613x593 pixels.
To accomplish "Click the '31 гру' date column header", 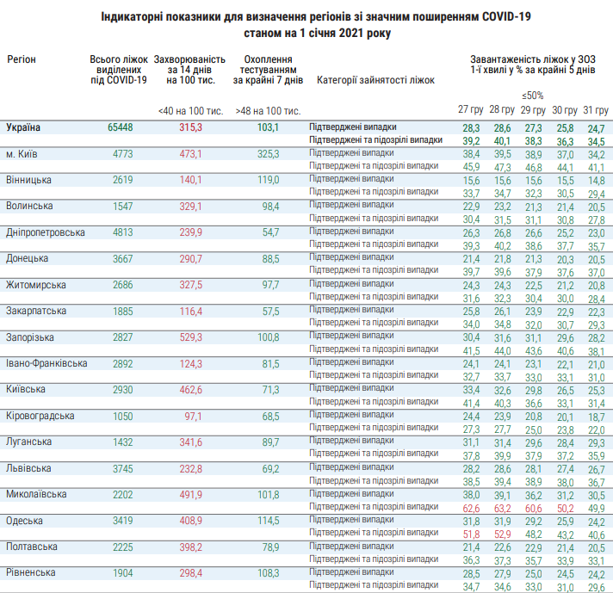I will [595, 110].
